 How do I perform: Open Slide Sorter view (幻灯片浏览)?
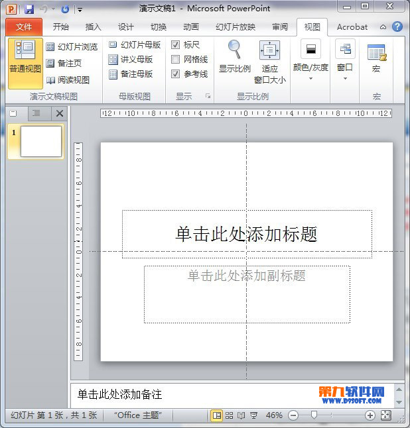[72, 47]
